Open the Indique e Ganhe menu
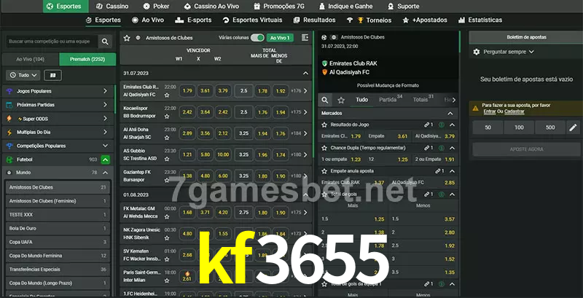 pyautogui.click(x=347, y=7)
